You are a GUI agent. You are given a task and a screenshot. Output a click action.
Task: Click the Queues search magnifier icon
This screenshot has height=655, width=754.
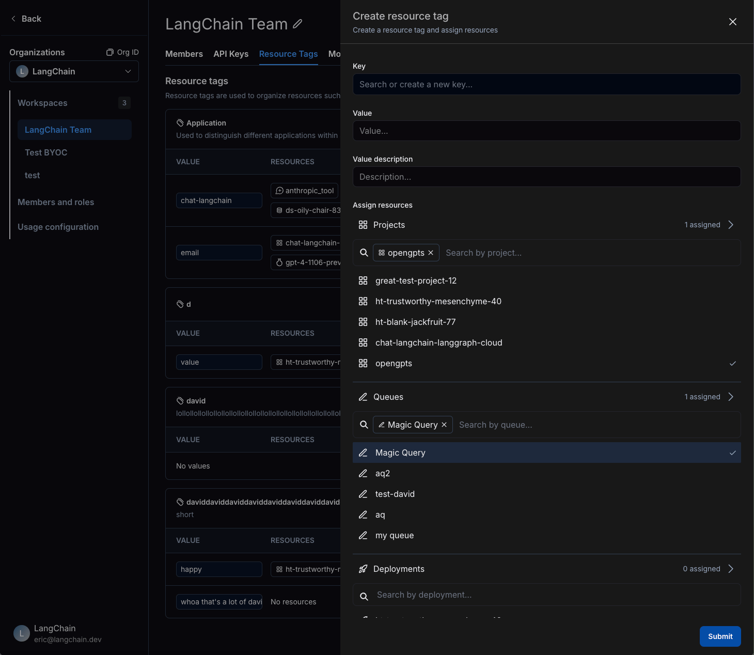click(364, 425)
